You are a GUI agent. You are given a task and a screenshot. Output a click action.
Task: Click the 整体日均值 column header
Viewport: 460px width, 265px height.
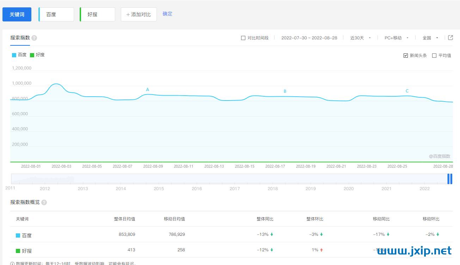[x=124, y=219]
